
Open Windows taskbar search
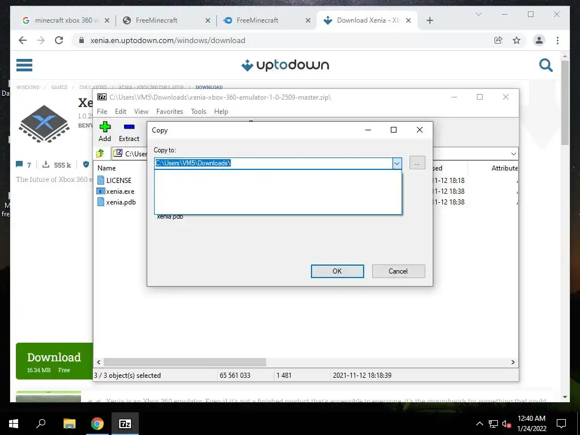pyautogui.click(x=41, y=423)
